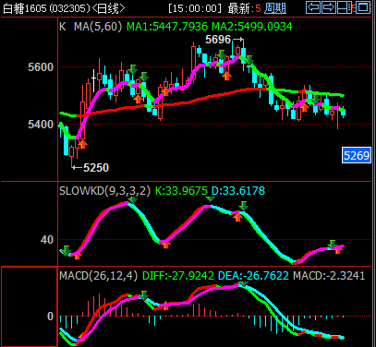Open the 周期 period link

click(x=275, y=8)
